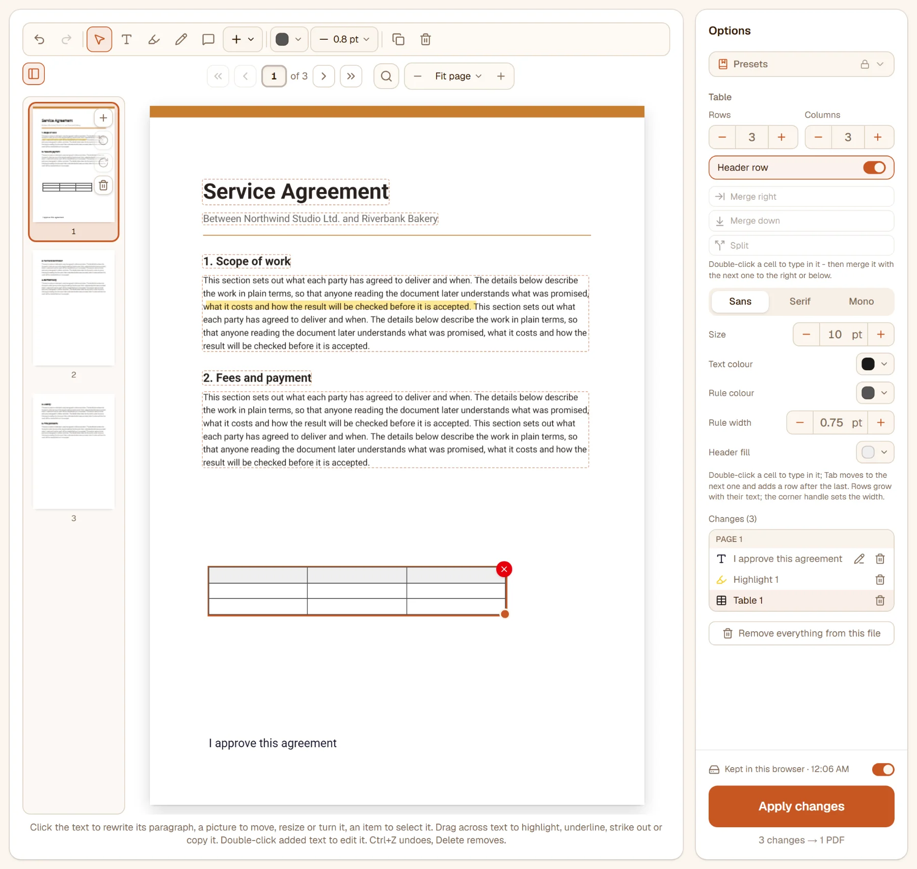Delete Highlight 1 from changes list
Viewport: 917px width, 869px height.
click(880, 580)
